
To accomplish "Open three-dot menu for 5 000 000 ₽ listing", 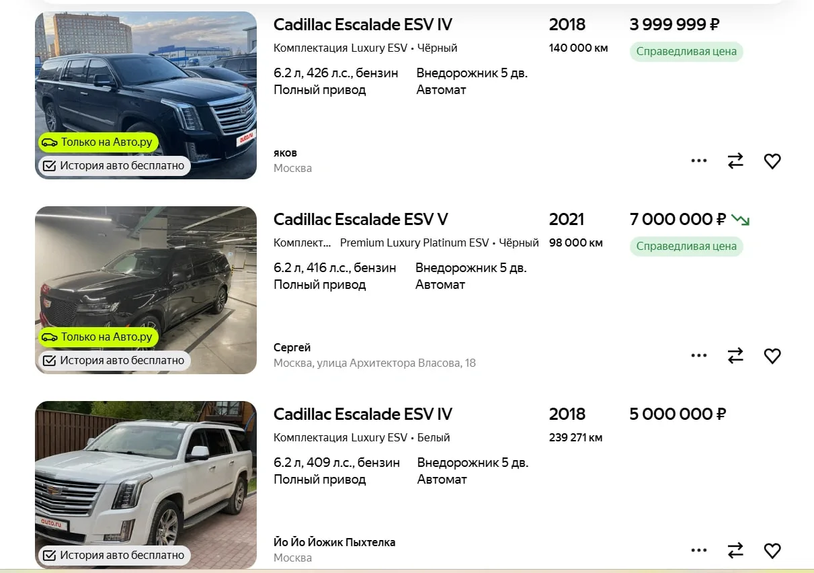I will (x=699, y=551).
